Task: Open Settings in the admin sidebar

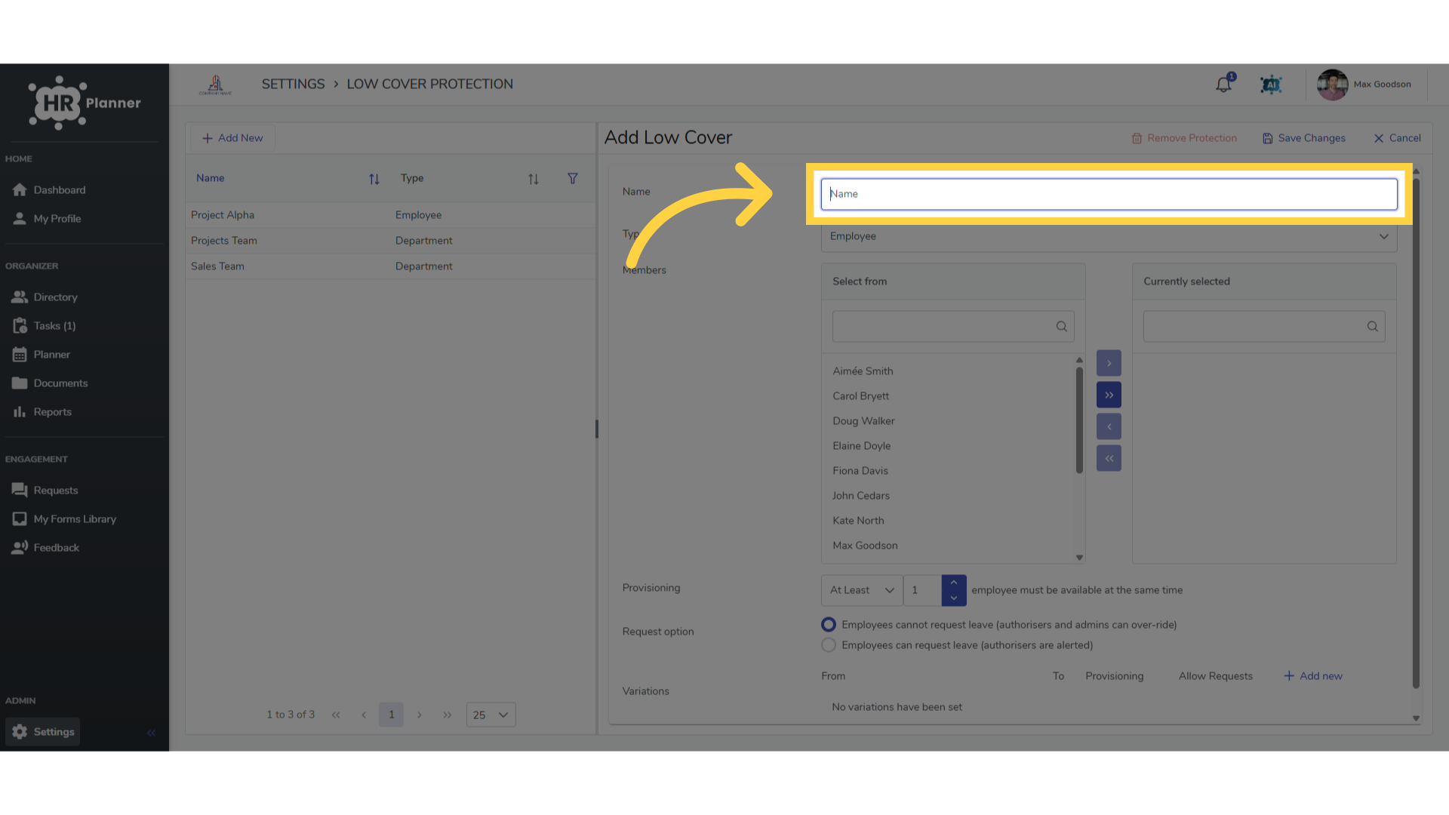Action: (x=43, y=732)
